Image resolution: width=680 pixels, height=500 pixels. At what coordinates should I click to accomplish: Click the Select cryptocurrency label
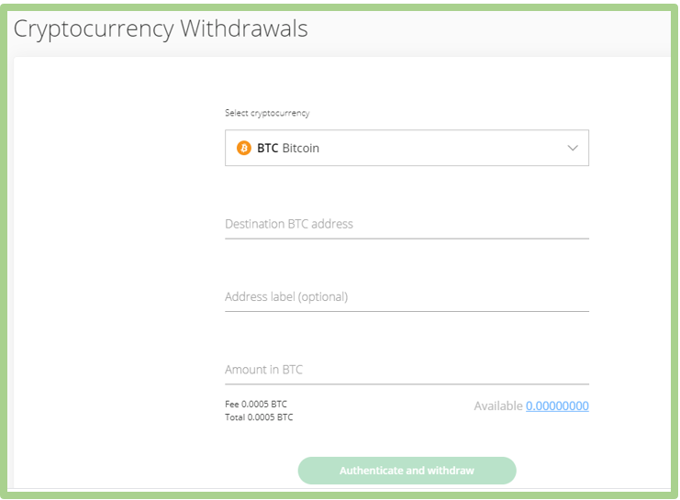267,113
